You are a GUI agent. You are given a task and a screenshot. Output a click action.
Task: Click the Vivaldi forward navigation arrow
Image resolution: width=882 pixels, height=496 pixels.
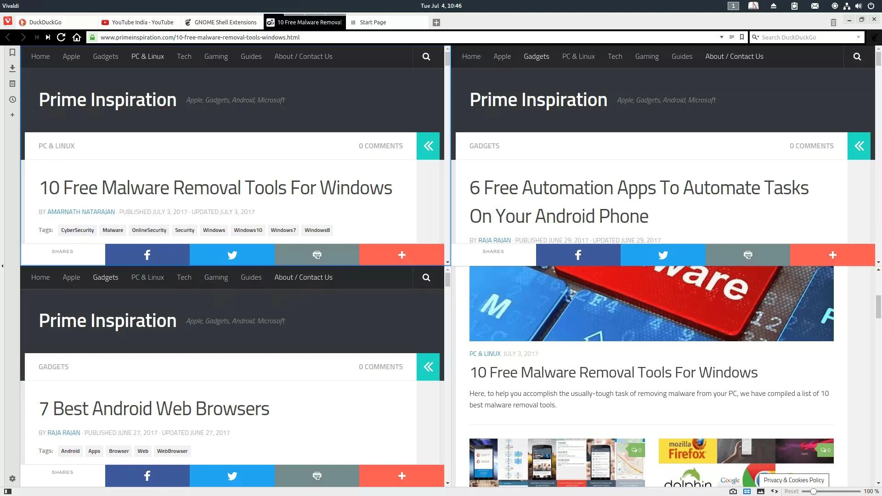(x=22, y=37)
